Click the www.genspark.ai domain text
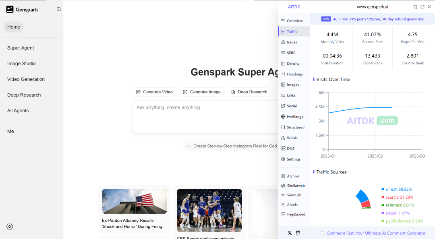435x239 pixels. (x=372, y=7)
